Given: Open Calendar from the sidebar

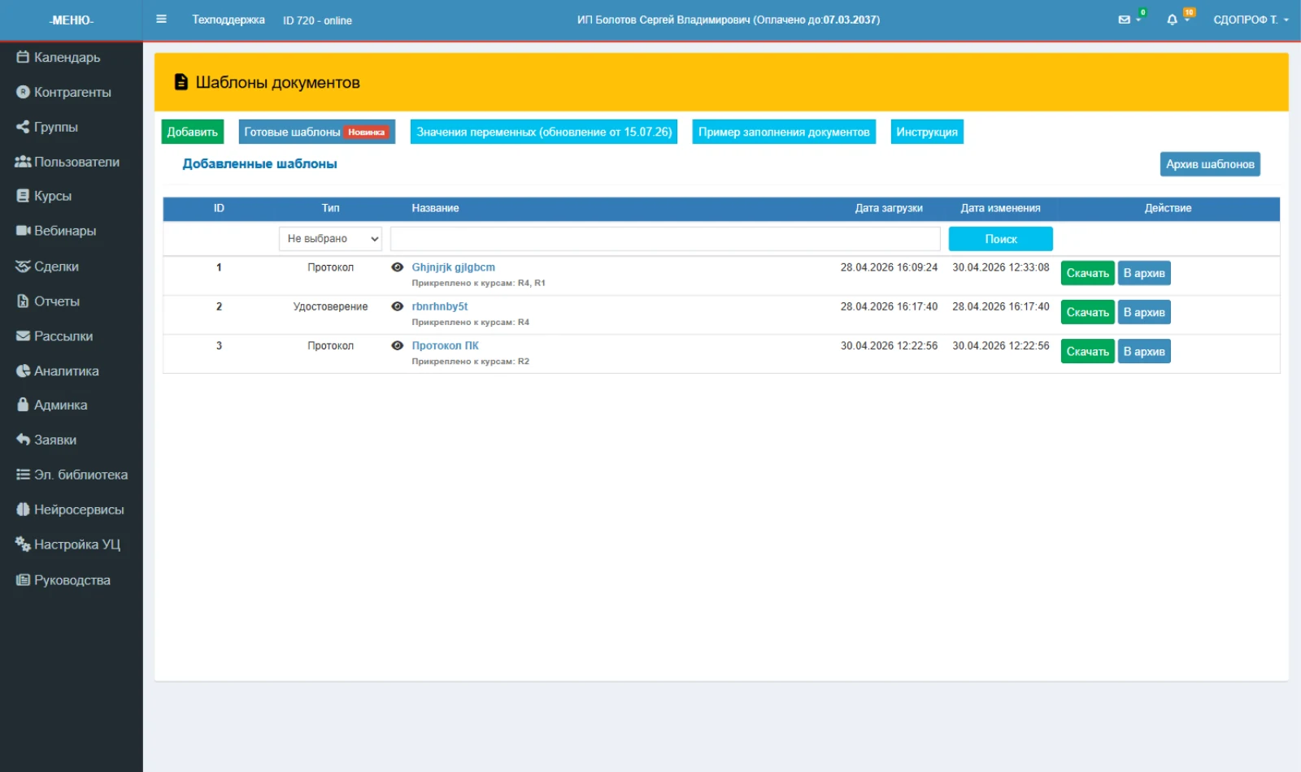Looking at the screenshot, I should click(x=59, y=57).
